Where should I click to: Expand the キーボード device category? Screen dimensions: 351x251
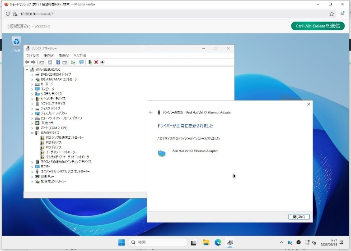(32, 84)
